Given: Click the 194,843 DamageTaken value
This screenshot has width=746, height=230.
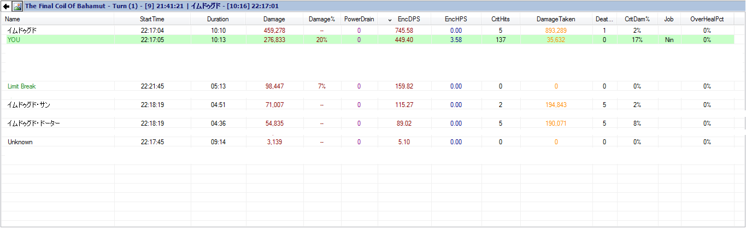Looking at the screenshot, I should point(556,105).
